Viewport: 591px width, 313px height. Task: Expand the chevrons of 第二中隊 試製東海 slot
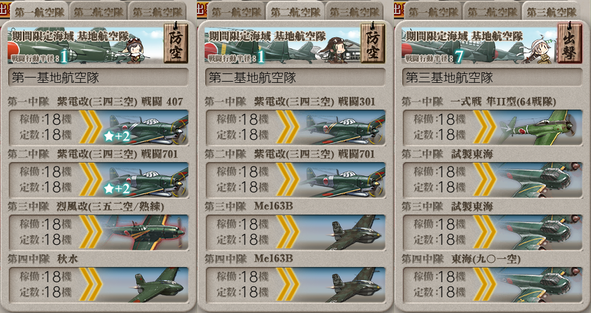click(485, 180)
